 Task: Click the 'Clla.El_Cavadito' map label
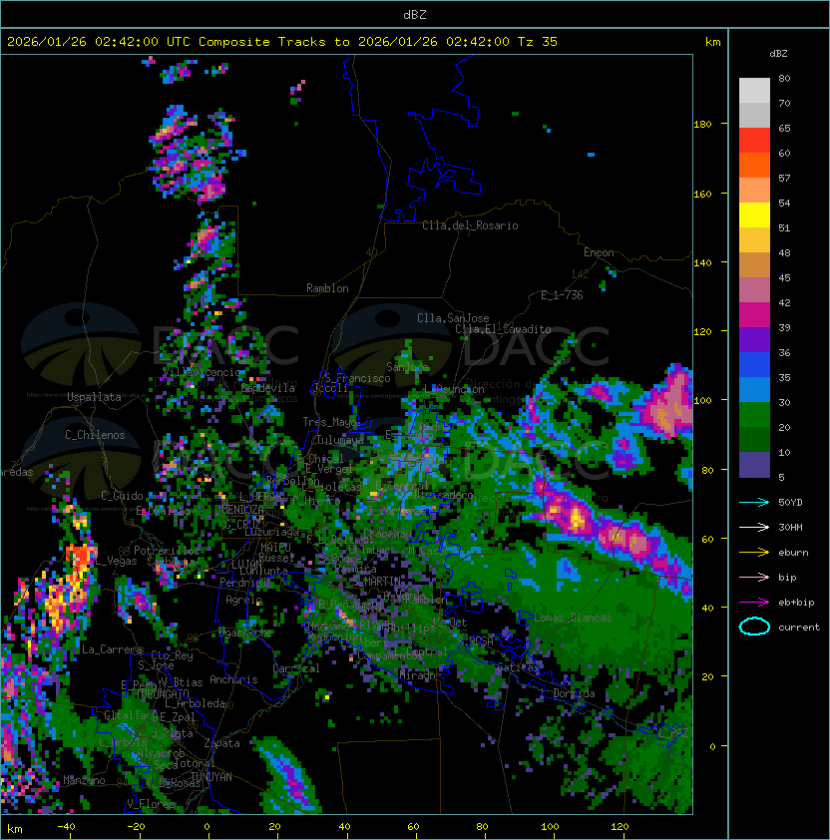pos(503,329)
